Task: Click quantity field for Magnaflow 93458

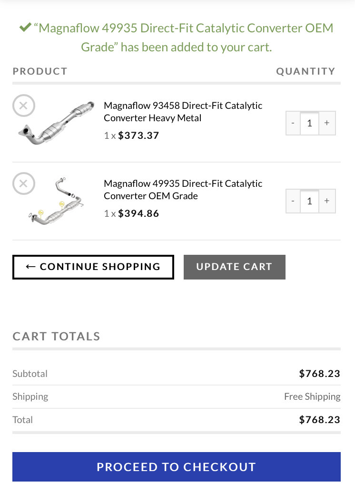Action: [x=309, y=123]
